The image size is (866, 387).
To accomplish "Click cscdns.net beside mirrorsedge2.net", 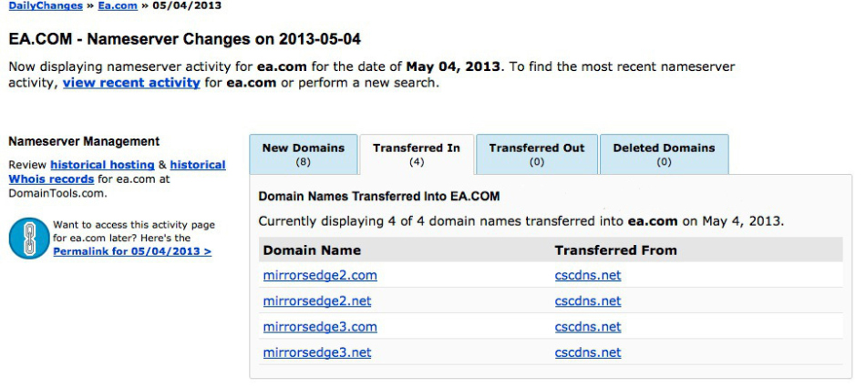I will coord(588,301).
